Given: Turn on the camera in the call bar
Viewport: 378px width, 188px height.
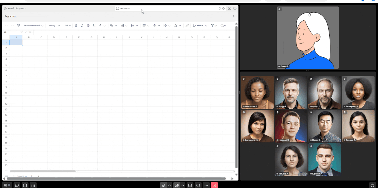Looking at the screenshot, I should tap(177, 185).
